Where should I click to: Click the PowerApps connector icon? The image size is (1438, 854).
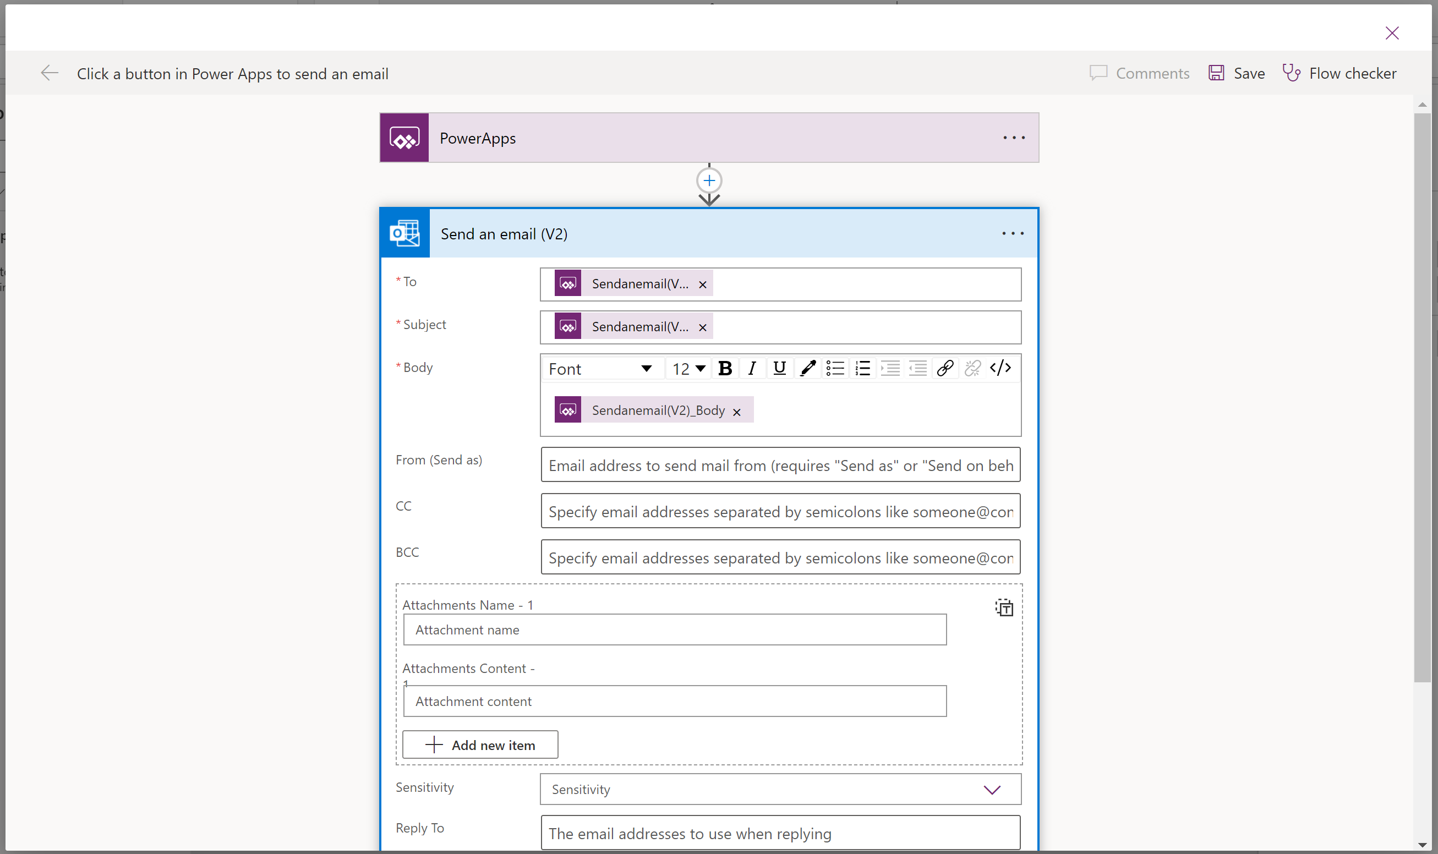[x=406, y=137]
